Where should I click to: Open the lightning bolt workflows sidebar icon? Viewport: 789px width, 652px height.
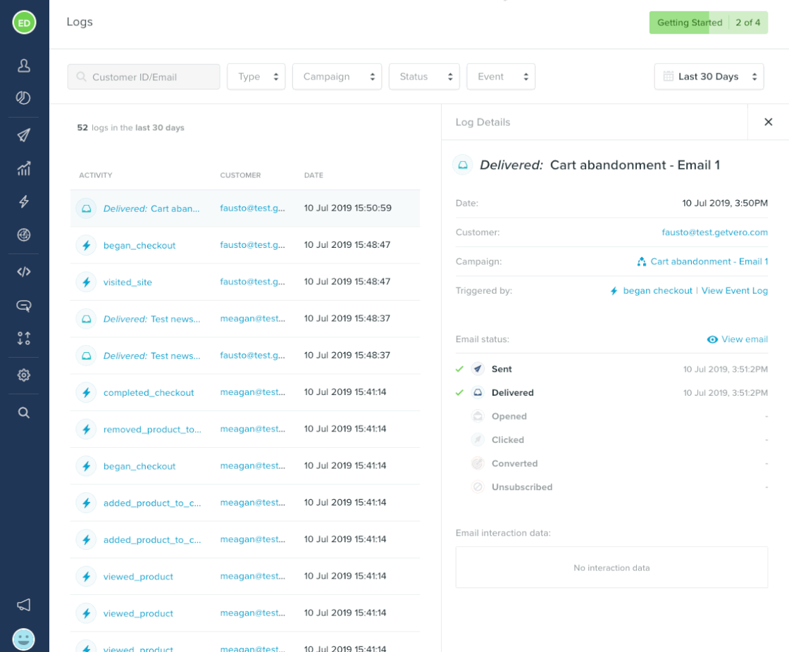point(24,202)
